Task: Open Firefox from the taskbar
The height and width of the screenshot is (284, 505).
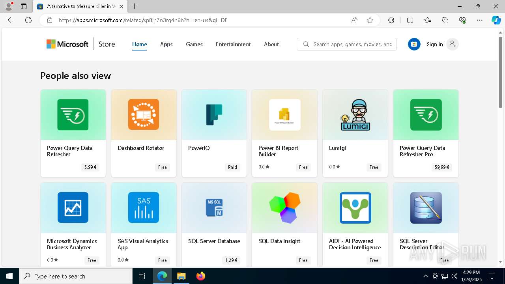Action: click(201, 276)
